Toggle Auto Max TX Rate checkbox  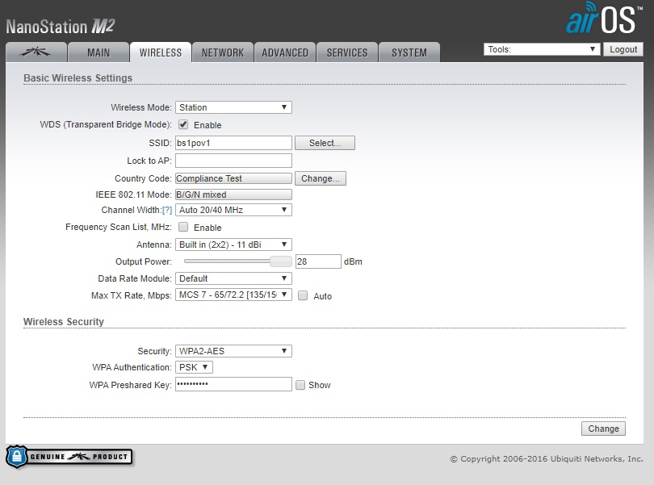[x=303, y=296]
